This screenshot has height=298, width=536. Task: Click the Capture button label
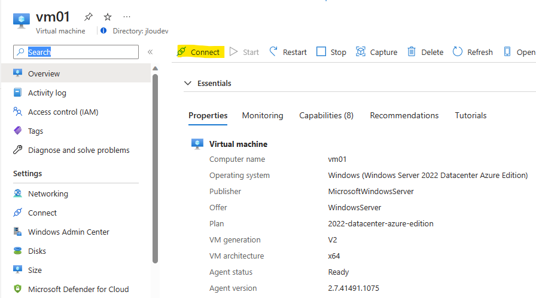coord(383,52)
